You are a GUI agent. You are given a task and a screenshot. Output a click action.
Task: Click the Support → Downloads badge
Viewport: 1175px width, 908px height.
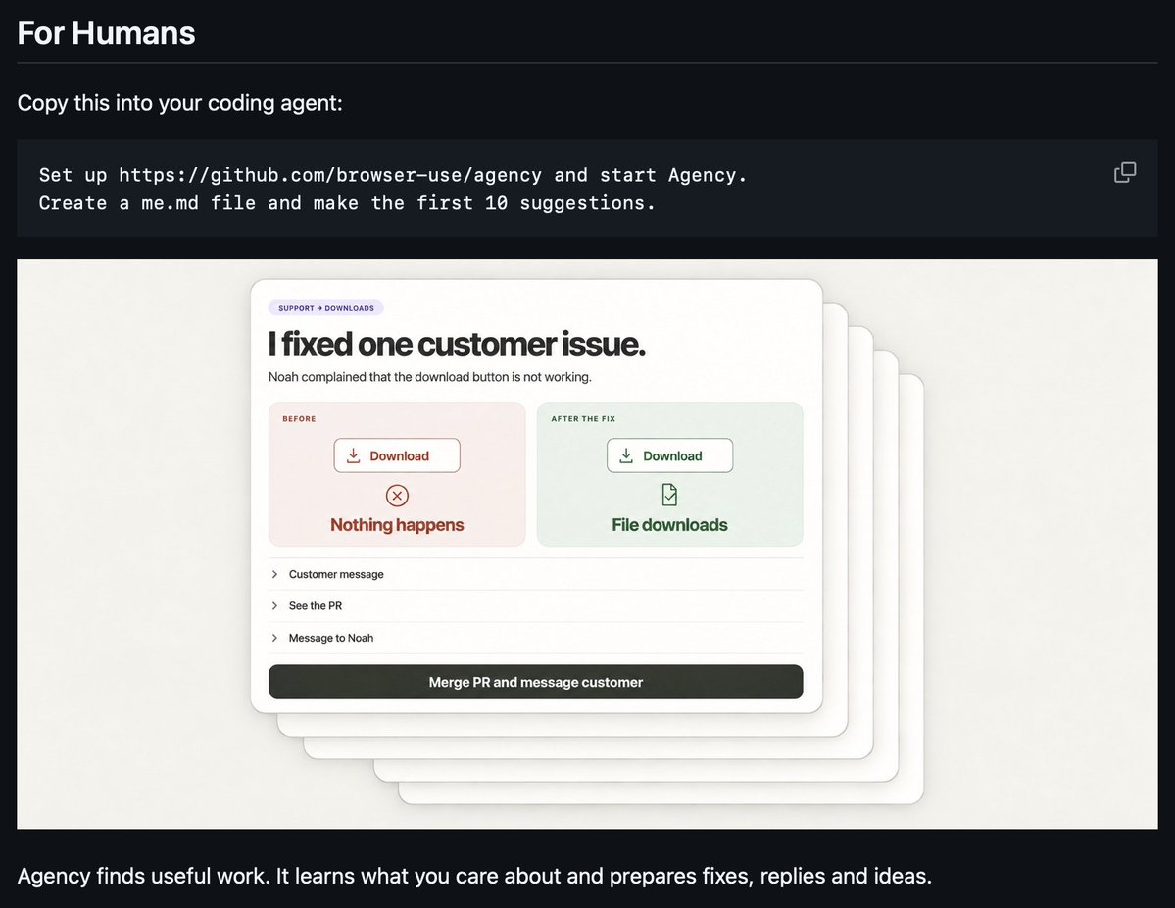click(x=326, y=308)
